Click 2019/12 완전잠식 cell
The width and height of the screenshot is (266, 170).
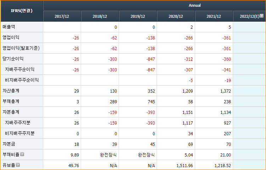click(146, 155)
